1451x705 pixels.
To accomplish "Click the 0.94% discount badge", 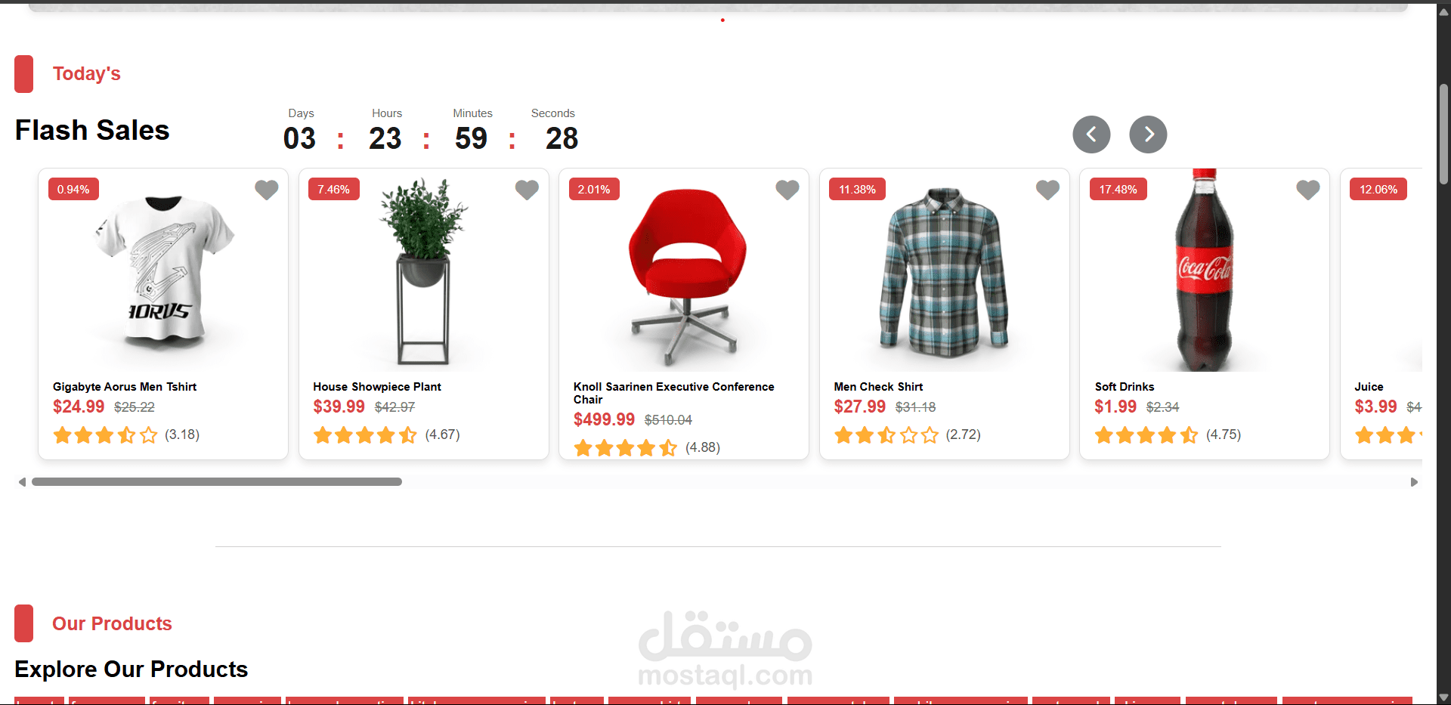I will (73, 189).
